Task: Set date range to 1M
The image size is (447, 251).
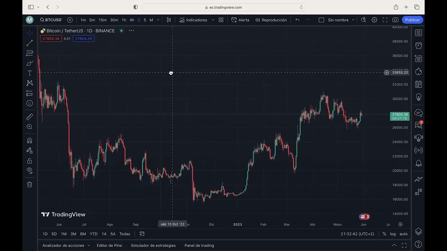Action: (x=64, y=234)
